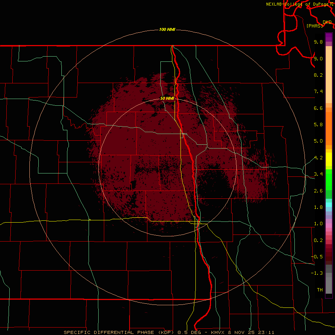Pick the yellow color bar segment
The width and height of the screenshot is (335, 335).
329,159
